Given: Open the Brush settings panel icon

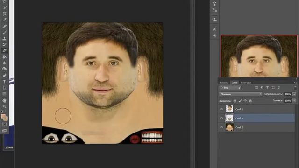Looking at the screenshot, I should click(214, 10).
